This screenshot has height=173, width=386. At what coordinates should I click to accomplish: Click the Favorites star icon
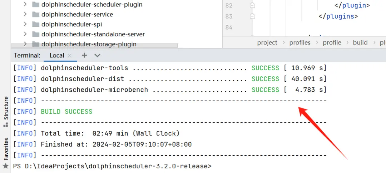[5, 166]
